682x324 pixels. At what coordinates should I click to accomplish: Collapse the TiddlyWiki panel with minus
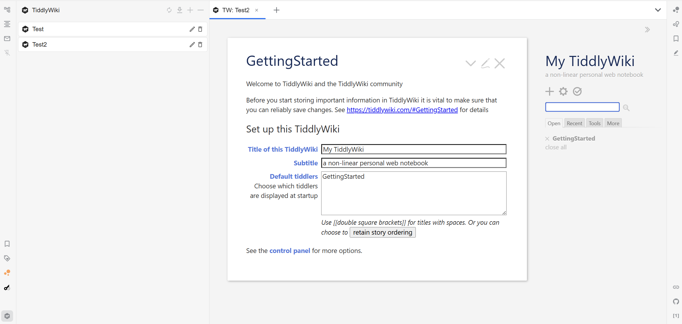200,10
